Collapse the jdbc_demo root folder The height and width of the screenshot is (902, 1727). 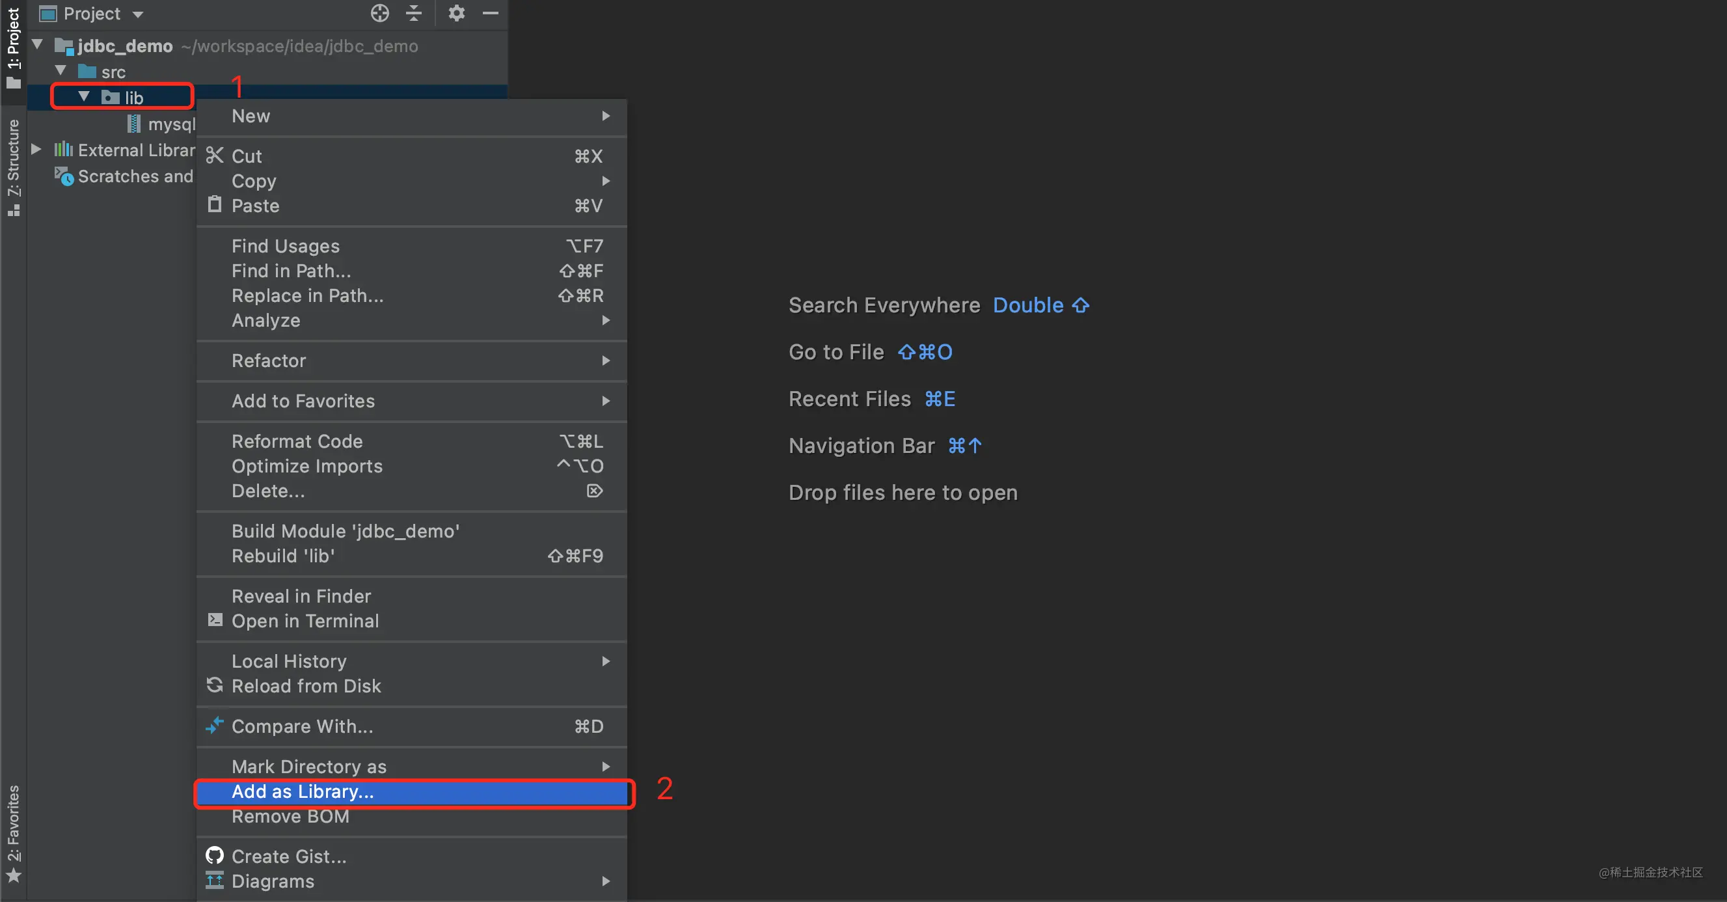click(x=38, y=45)
